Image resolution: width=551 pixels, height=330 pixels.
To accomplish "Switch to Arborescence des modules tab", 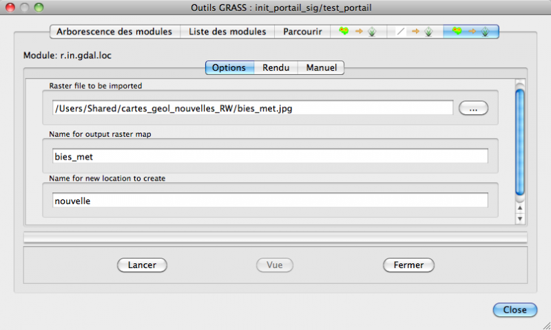I will [115, 32].
